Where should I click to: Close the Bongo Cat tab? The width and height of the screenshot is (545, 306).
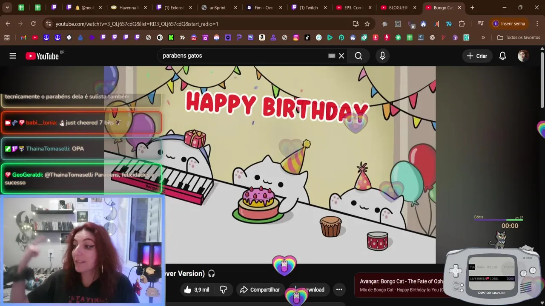click(x=459, y=8)
